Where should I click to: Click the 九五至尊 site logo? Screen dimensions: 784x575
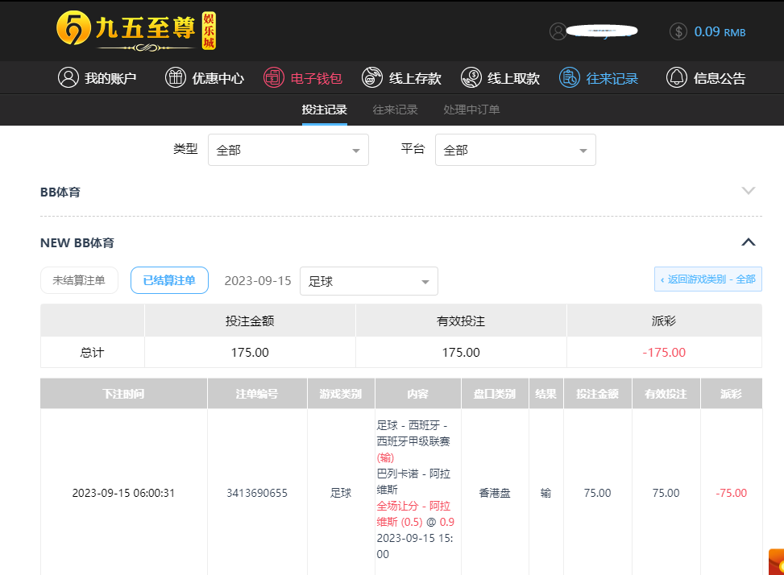tap(135, 31)
